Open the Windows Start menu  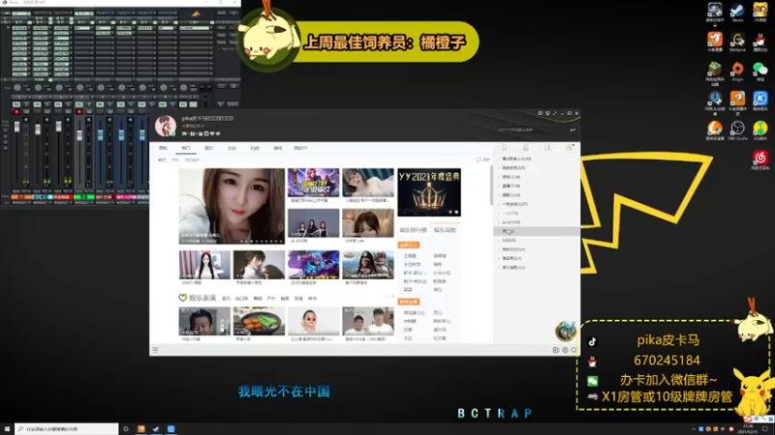7,429
